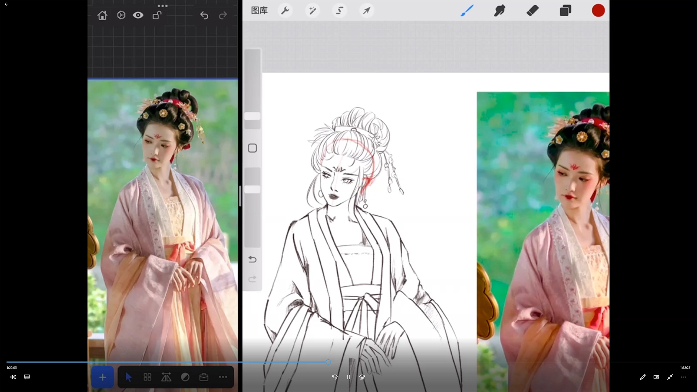697x392 pixels.
Task: Toggle the canvas lock icon
Action: (x=157, y=15)
